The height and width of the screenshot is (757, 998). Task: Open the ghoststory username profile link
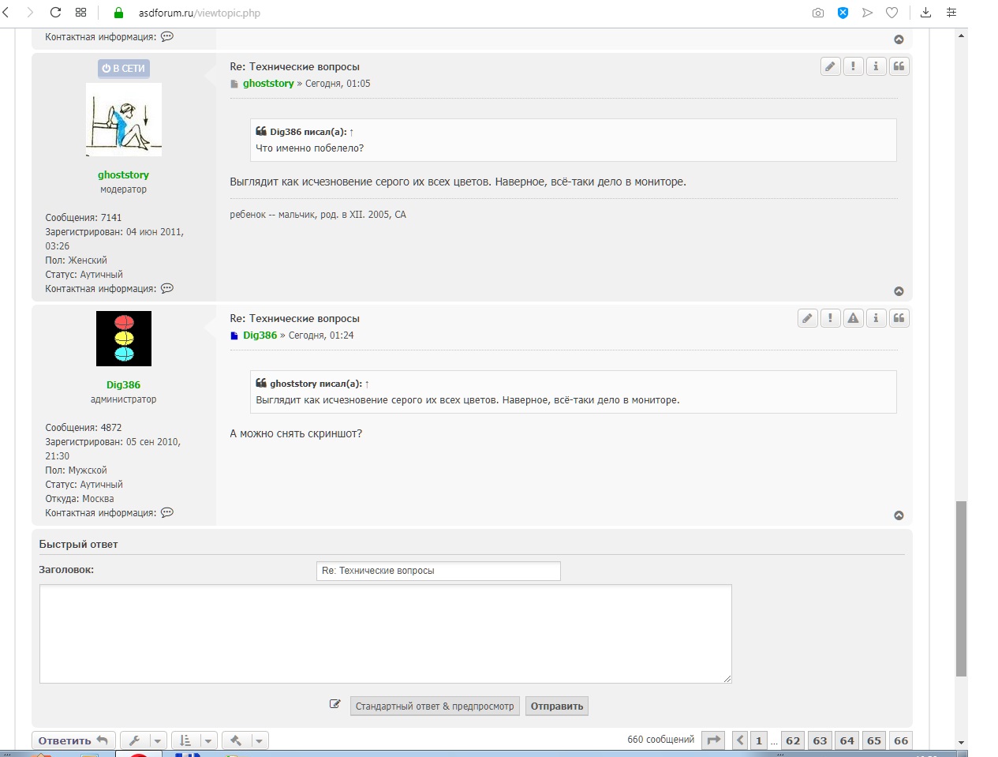[123, 175]
